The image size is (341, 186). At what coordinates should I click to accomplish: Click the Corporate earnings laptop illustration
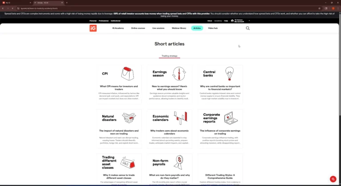tap(231, 118)
